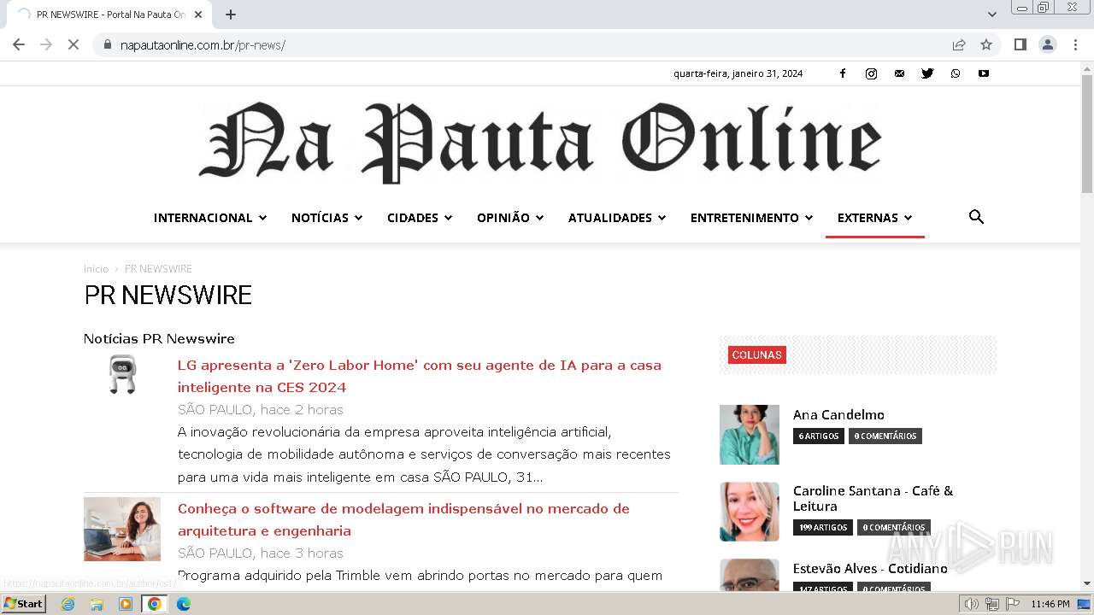The image size is (1094, 615).
Task: Open Ana Candelmo's column
Action: pos(838,414)
